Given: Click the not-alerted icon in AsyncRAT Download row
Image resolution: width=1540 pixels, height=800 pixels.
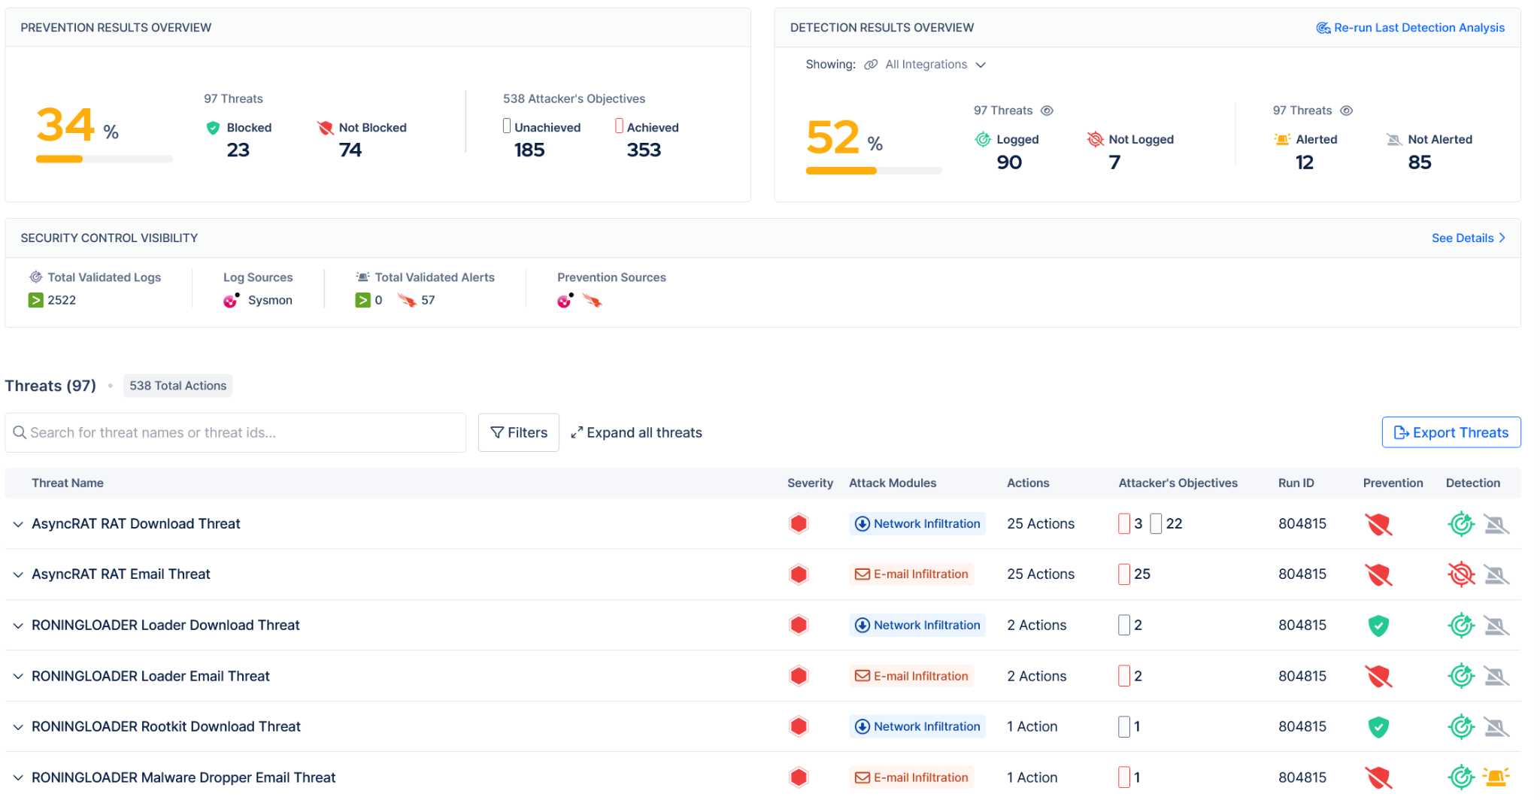Looking at the screenshot, I should point(1496,524).
